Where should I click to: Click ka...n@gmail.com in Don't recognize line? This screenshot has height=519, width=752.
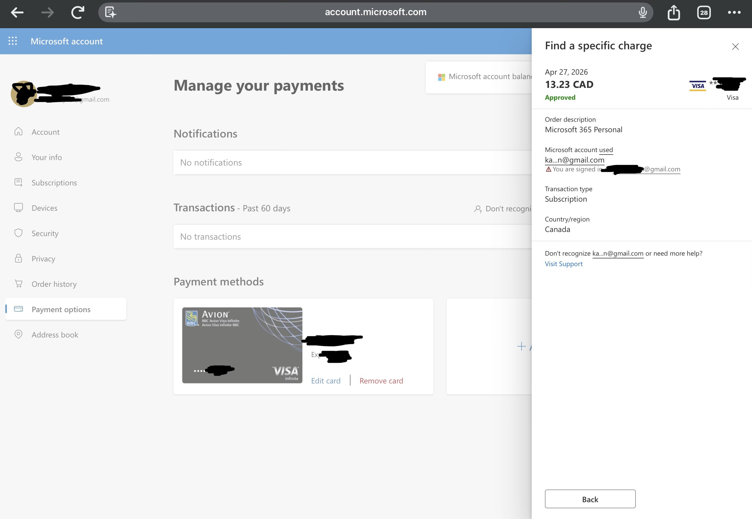click(618, 253)
